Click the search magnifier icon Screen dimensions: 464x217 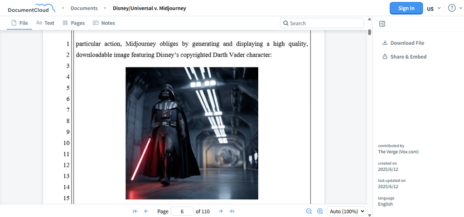tap(285, 23)
